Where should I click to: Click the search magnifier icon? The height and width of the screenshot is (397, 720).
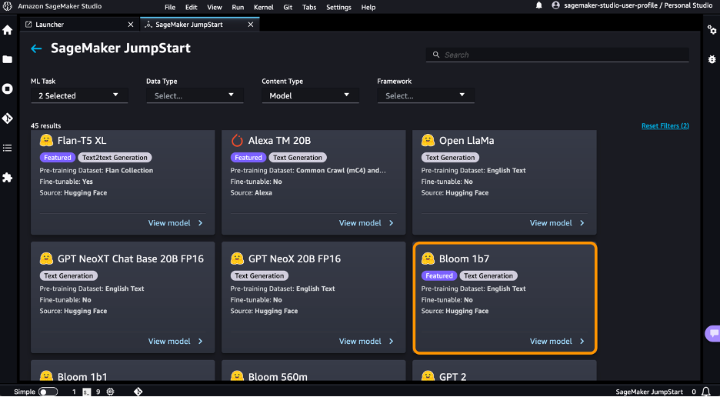tap(436, 55)
